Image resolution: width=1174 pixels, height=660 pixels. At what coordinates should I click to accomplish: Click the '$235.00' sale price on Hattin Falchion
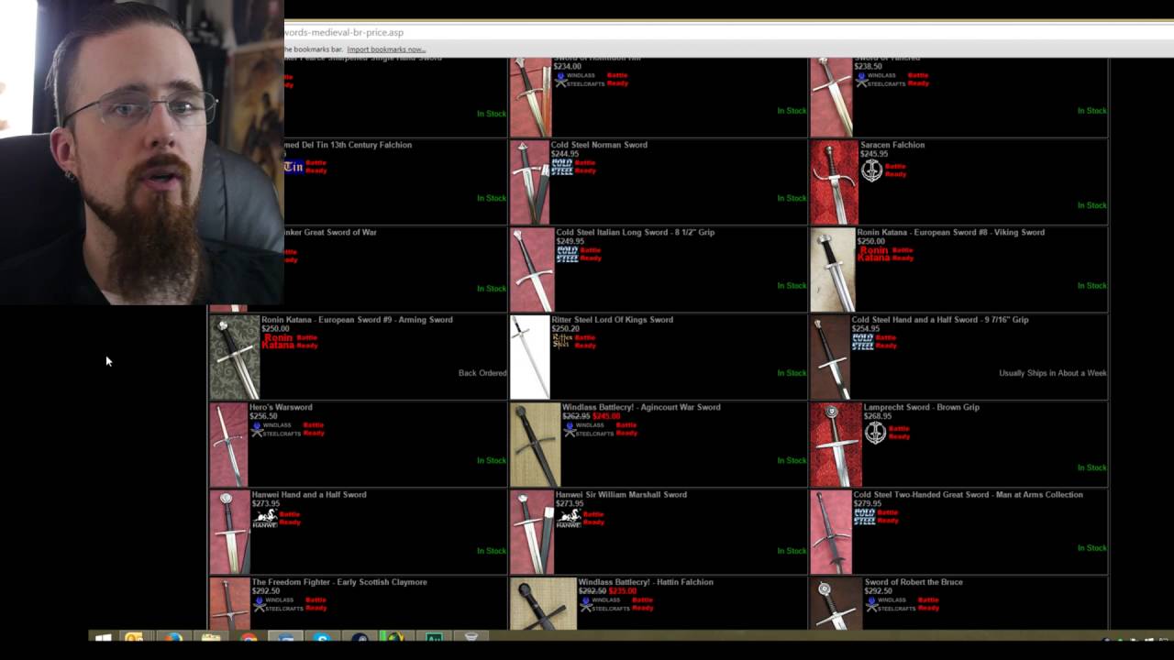[623, 591]
